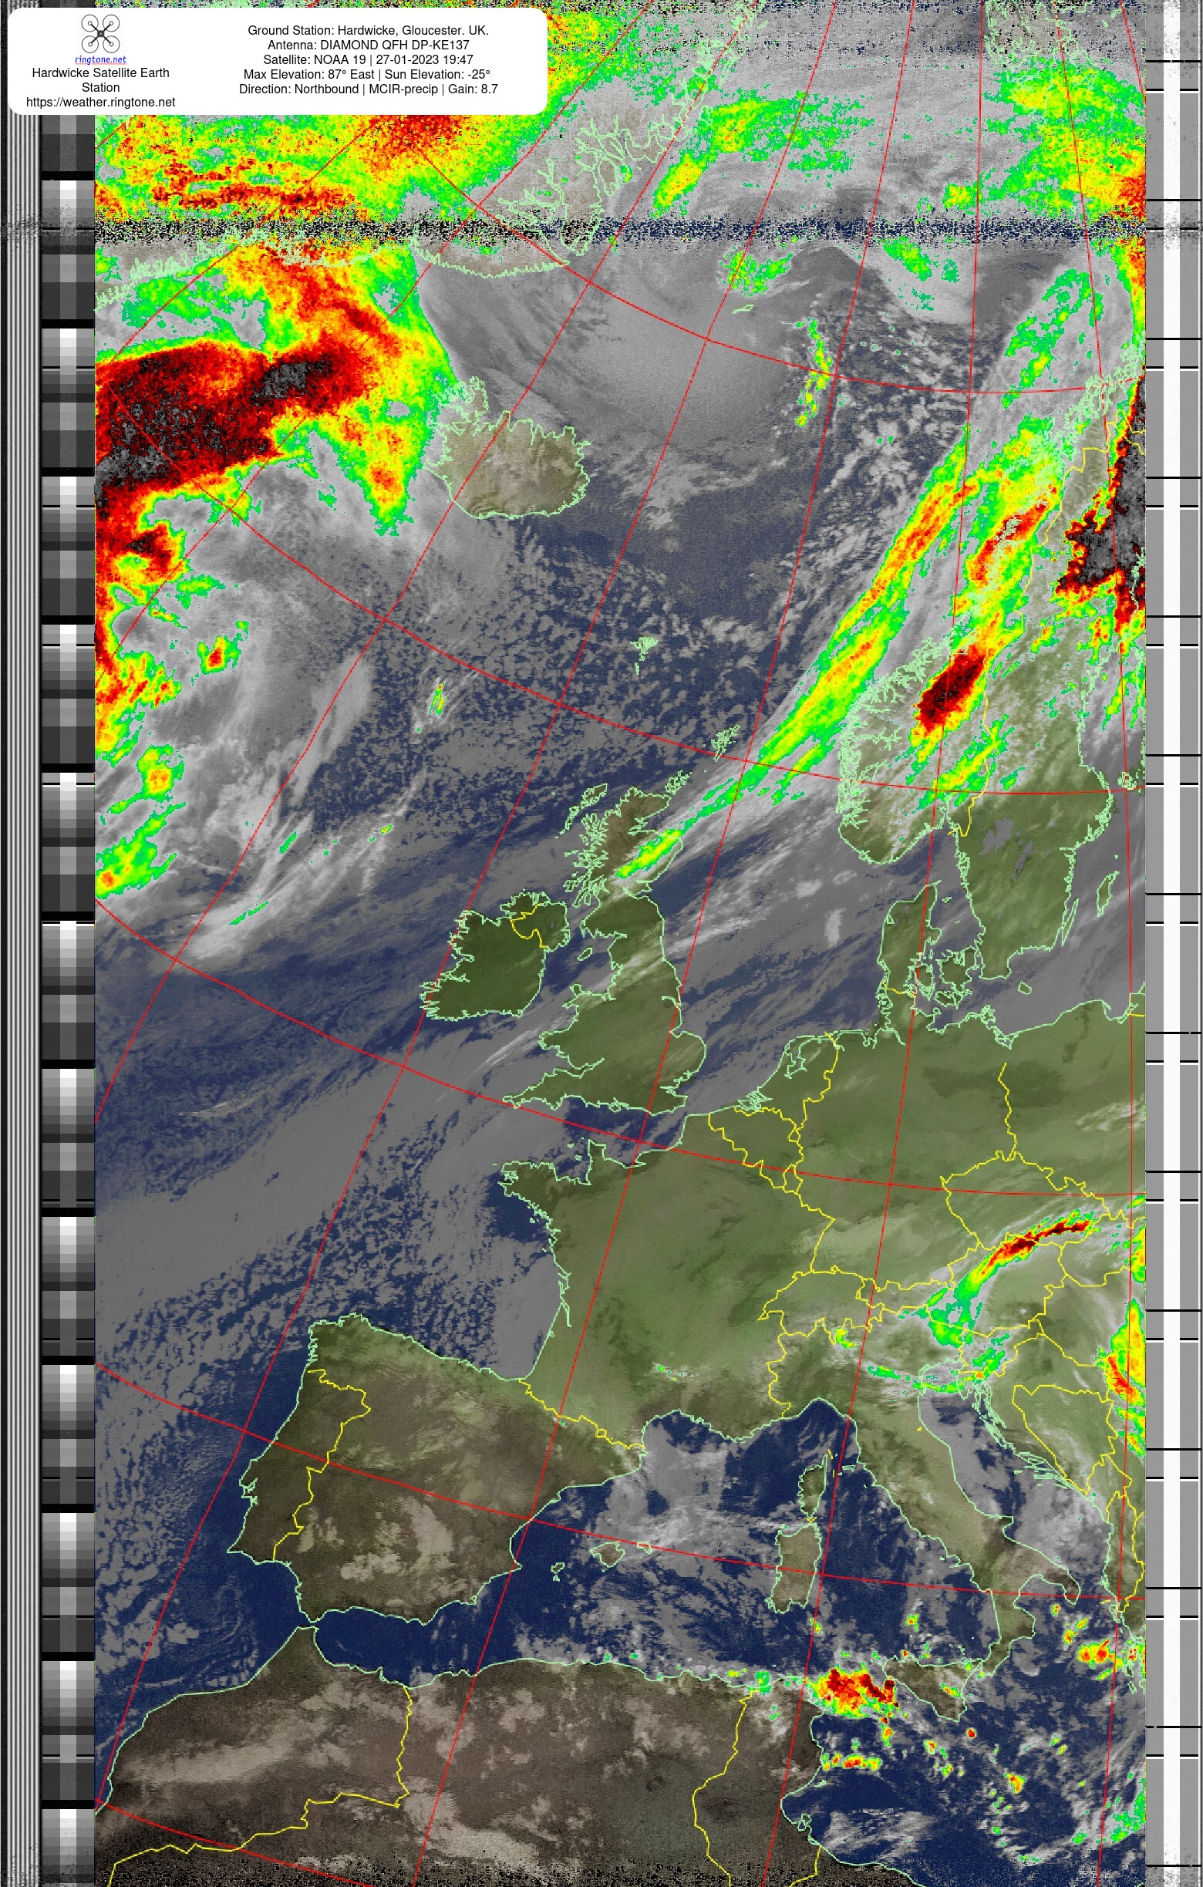1203x1887 pixels.
Task: Click the Direction Northbound MCIR-precip line
Action: click(369, 89)
